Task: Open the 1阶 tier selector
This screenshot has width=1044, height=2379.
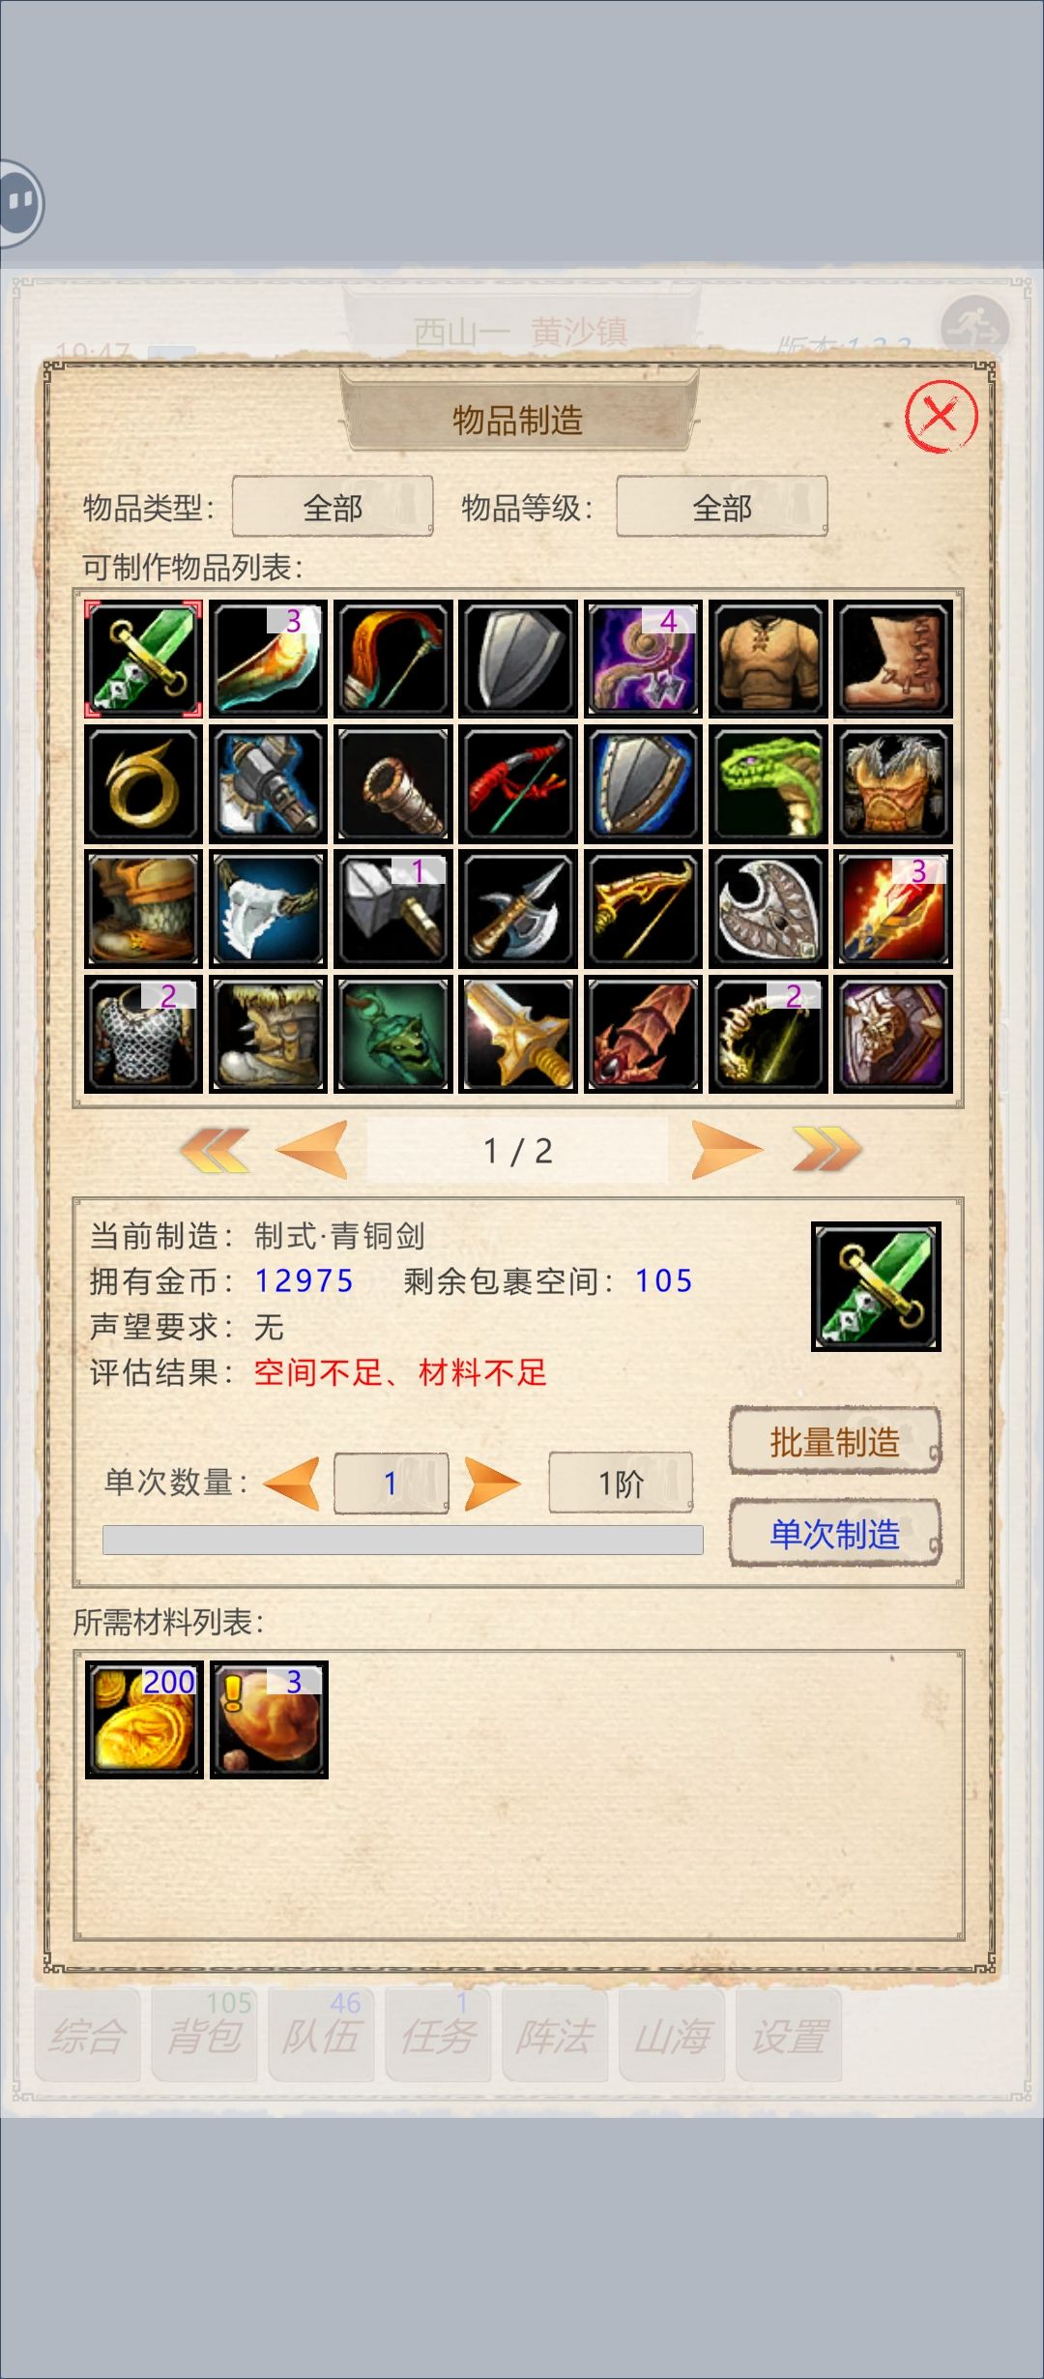Action: [621, 1483]
